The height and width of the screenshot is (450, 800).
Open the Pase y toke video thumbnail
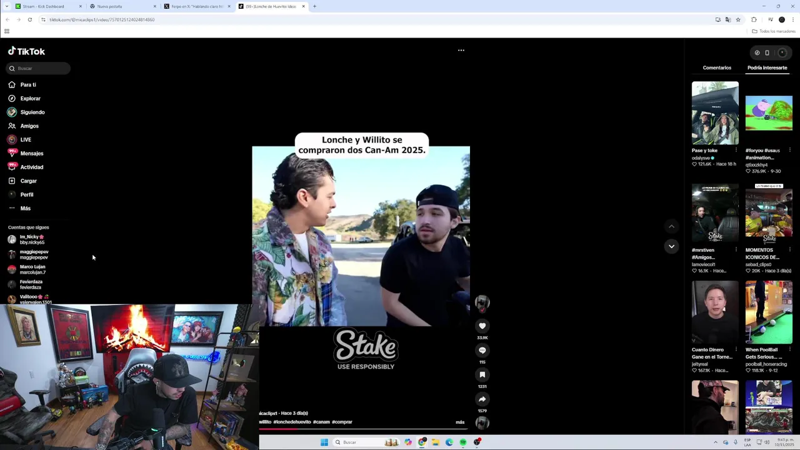click(x=715, y=113)
